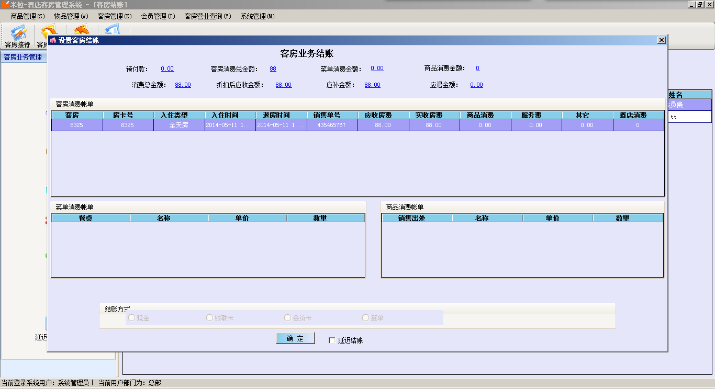Choose 会员卡 as payment method
This screenshot has height=389, width=715.
[287, 318]
